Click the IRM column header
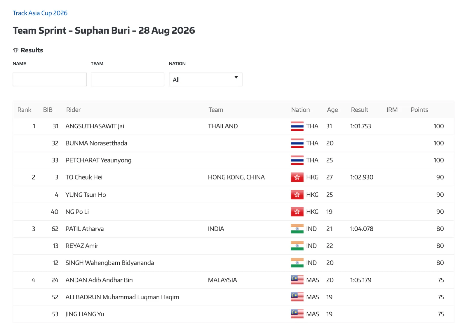Image resolution: width=467 pixels, height=323 pixels. tap(392, 110)
